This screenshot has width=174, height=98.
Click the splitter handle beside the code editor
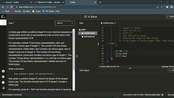tap(98, 44)
